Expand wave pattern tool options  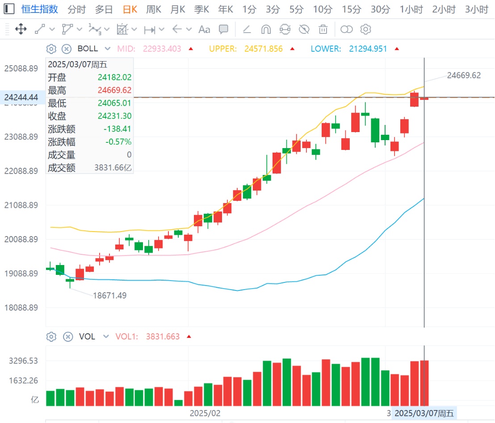click(x=107, y=29)
